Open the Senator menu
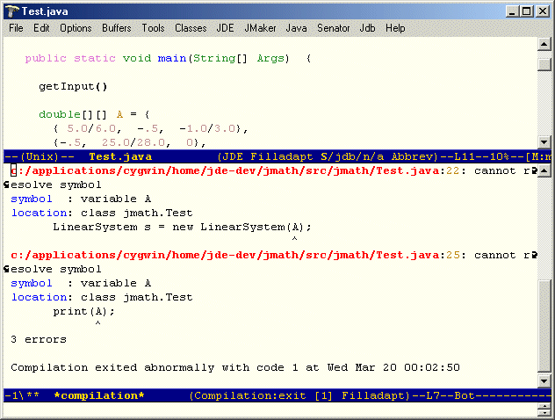Image resolution: width=555 pixels, height=420 pixels. (x=333, y=28)
